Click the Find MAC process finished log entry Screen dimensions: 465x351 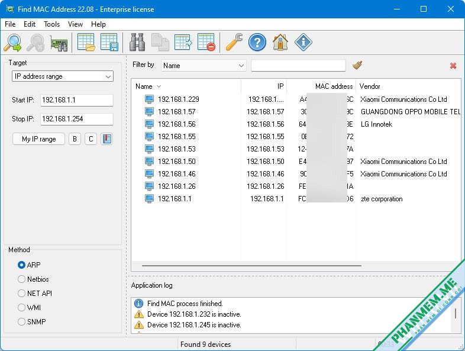click(x=185, y=303)
